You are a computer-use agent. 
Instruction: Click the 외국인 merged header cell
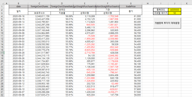pos(62,10)
